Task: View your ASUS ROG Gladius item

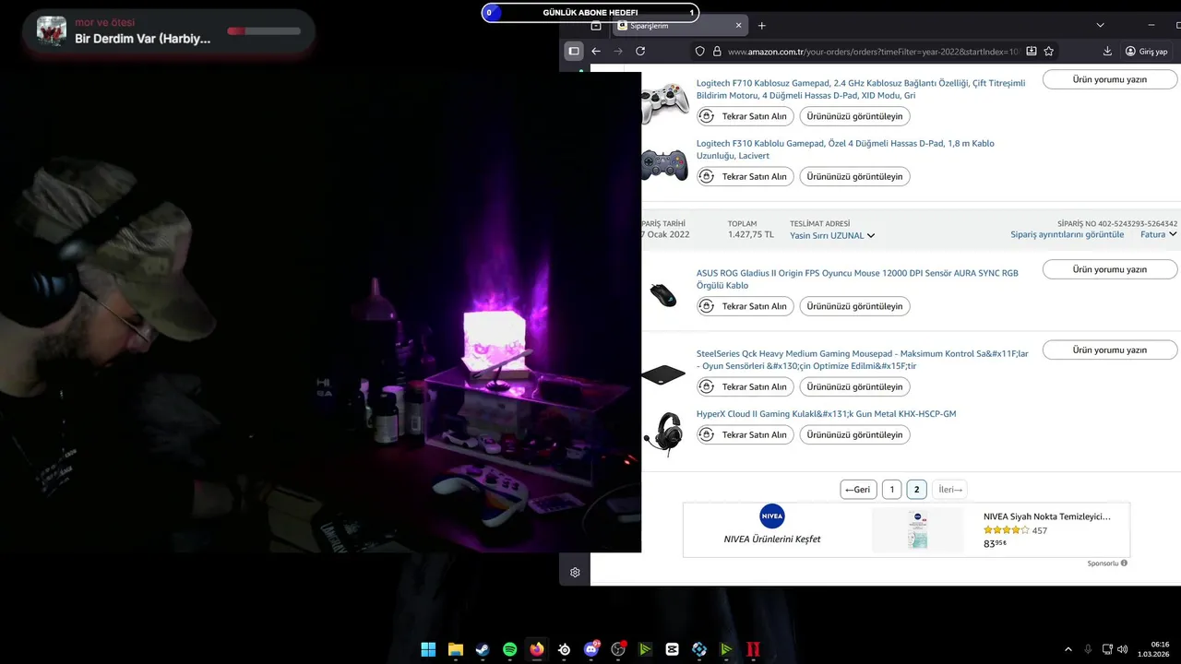Action: 854,306
